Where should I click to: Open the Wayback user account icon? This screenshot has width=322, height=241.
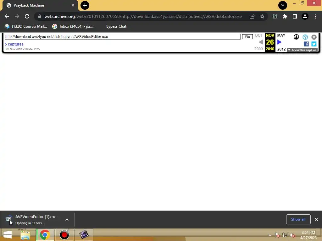tap(296, 37)
